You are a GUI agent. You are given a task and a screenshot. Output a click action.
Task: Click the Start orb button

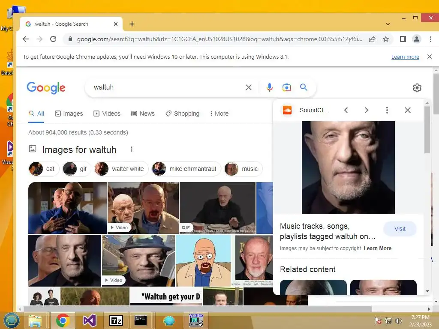pyautogui.click(x=11, y=320)
